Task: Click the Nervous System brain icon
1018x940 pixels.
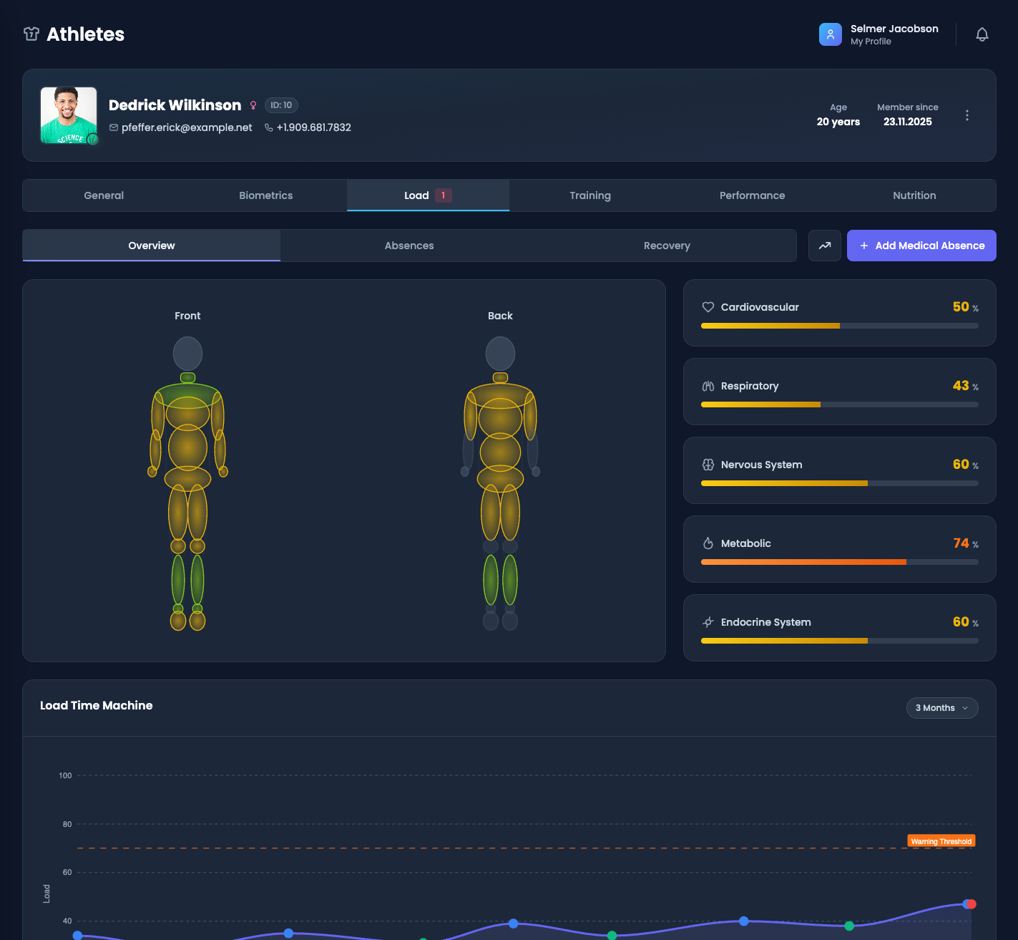Action: tap(708, 464)
